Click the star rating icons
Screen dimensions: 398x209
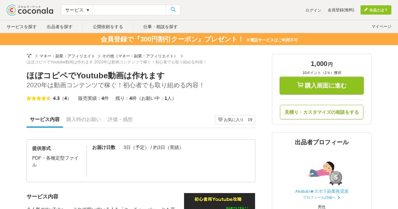[39, 98]
